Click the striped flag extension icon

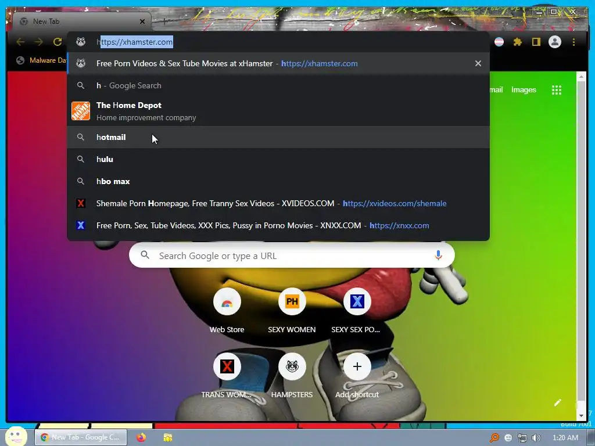tap(499, 42)
